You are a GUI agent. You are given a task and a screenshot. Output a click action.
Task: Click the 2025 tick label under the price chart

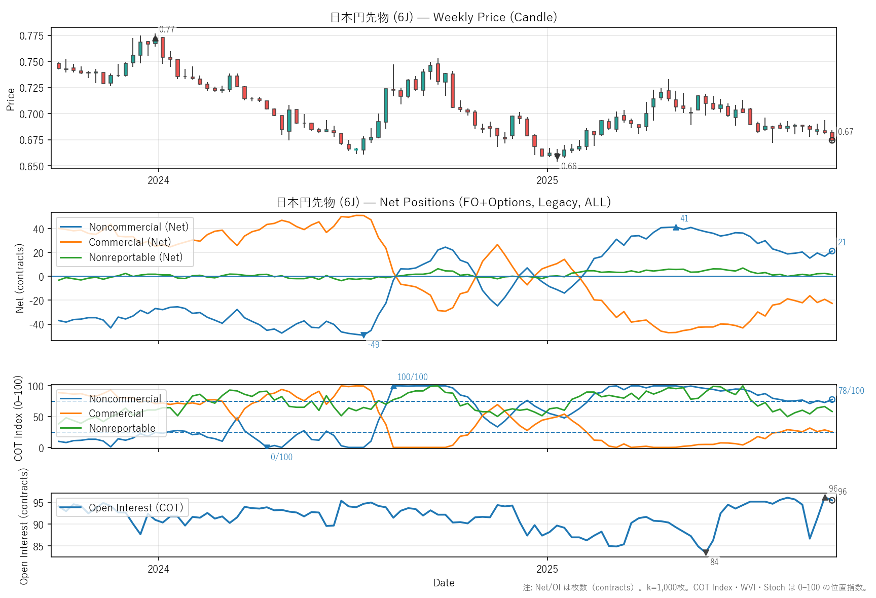point(547,180)
